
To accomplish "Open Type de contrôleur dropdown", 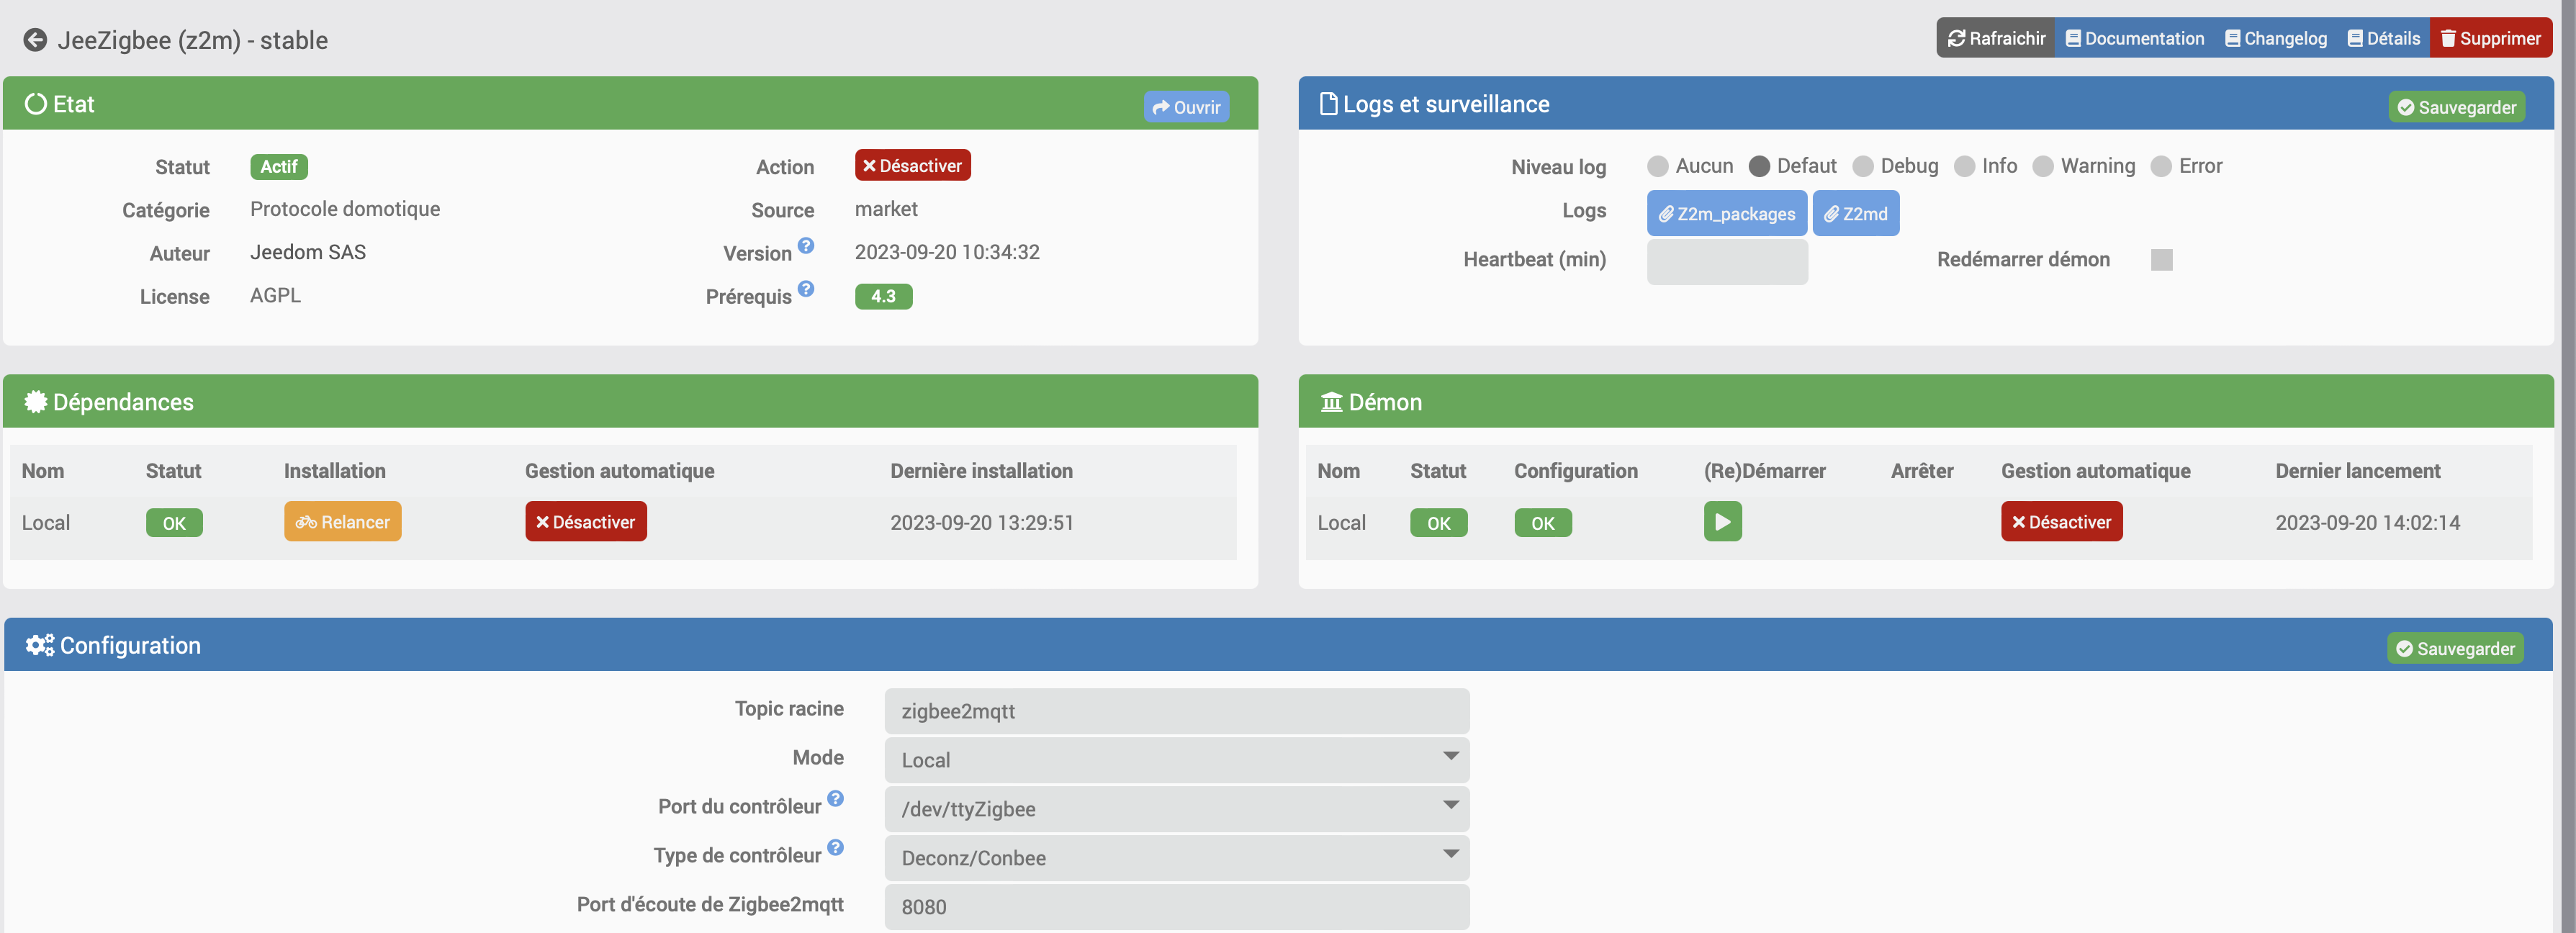I will pos(1176,858).
